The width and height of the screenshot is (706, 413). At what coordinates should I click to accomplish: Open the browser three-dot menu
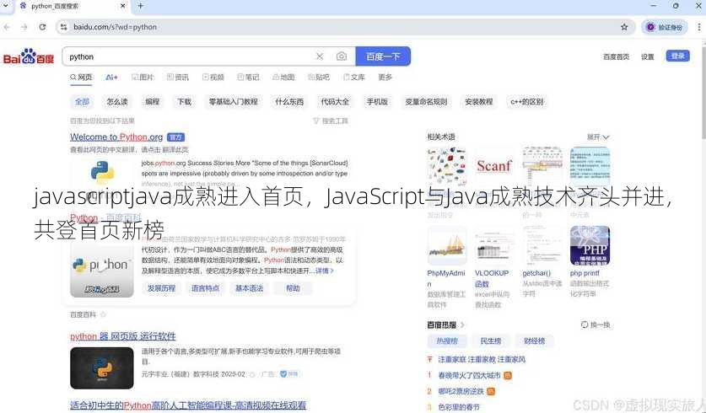[x=698, y=27]
